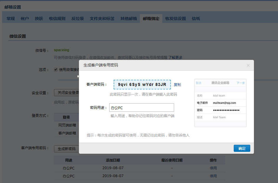The width and height of the screenshot is (278, 183).
Task: Open the 收发信设置 tab
Action: [176, 19]
